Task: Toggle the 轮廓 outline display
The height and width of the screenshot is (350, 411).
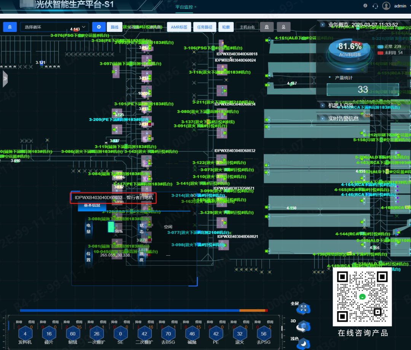Action: [x=226, y=27]
